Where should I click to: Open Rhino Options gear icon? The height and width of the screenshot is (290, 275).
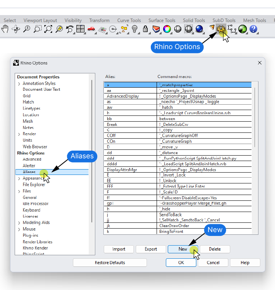click(221, 29)
